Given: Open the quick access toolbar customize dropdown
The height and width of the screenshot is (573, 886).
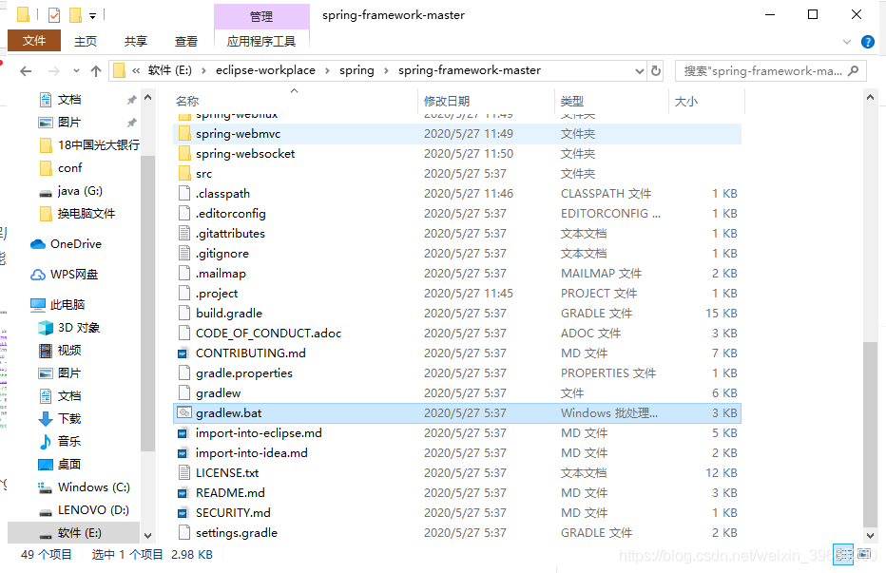Looking at the screenshot, I should (x=92, y=16).
